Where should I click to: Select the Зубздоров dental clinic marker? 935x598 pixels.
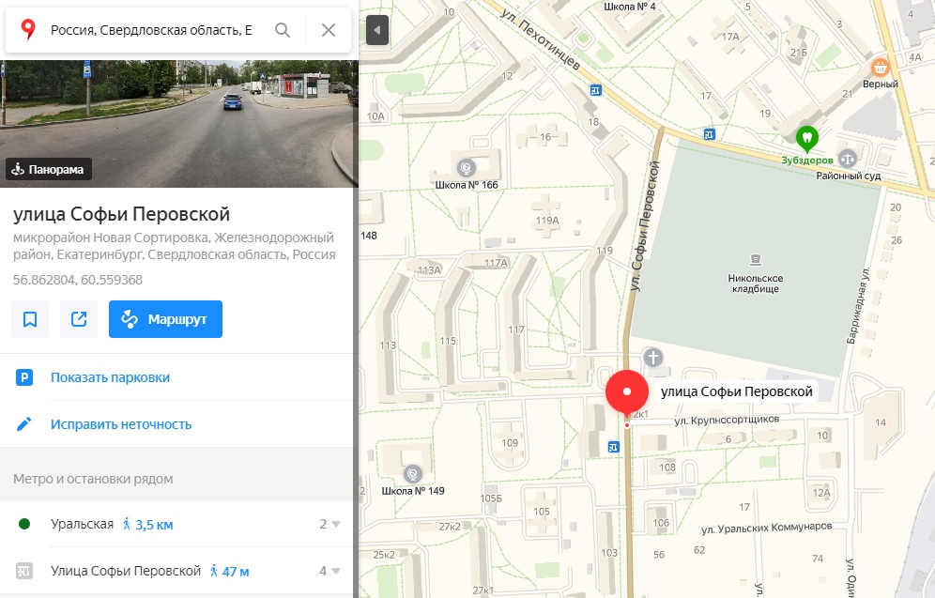click(x=806, y=138)
